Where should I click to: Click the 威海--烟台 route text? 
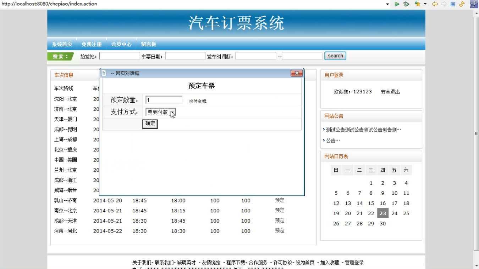(x=66, y=190)
